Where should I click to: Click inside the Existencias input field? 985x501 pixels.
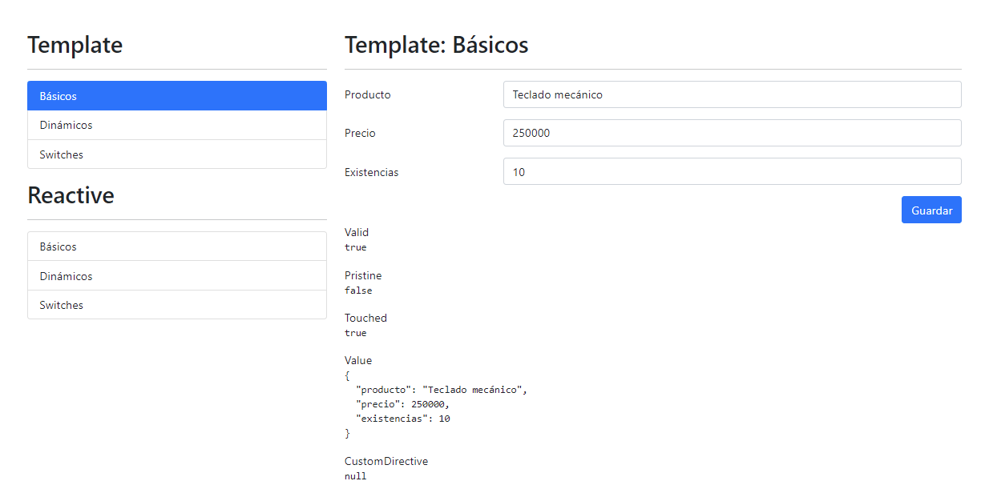(x=731, y=171)
